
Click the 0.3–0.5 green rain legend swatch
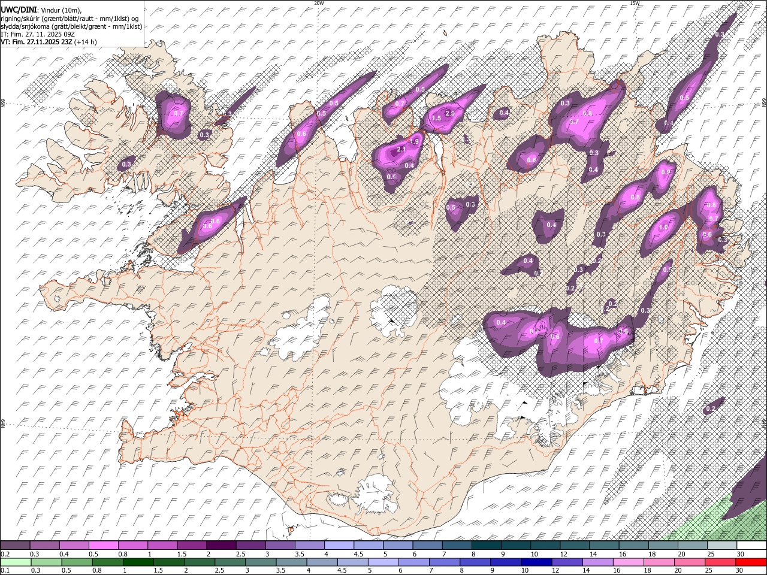(47, 562)
